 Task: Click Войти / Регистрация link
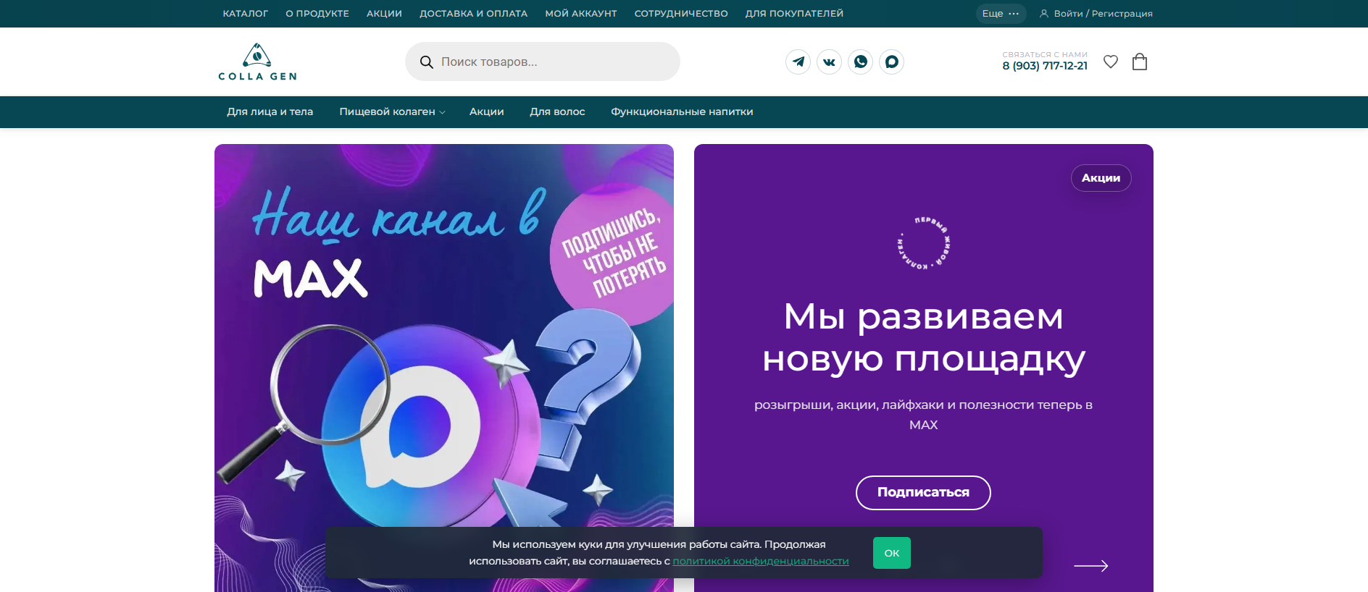(x=1096, y=14)
